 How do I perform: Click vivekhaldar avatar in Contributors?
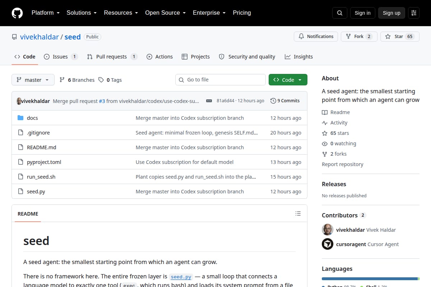click(328, 230)
